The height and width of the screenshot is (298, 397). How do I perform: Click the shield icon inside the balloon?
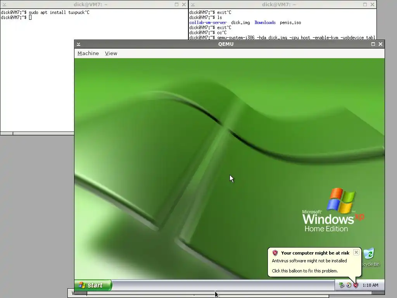tap(275, 253)
